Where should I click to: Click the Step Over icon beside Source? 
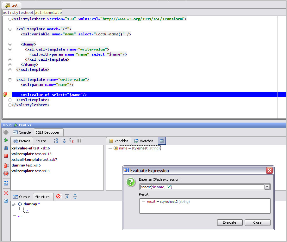[x=56, y=141]
